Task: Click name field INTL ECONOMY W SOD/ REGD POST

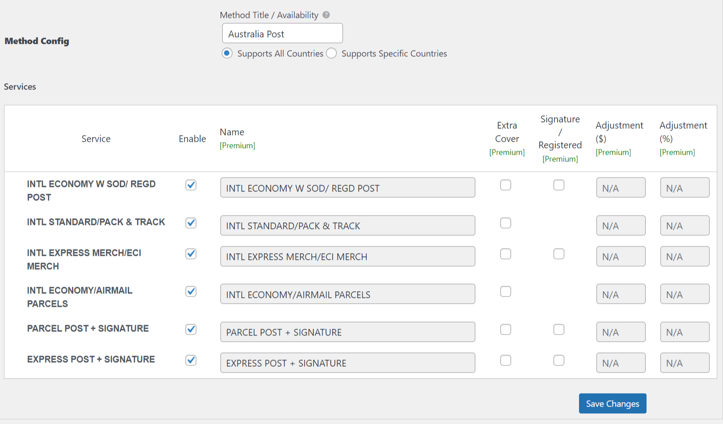Action: point(348,188)
